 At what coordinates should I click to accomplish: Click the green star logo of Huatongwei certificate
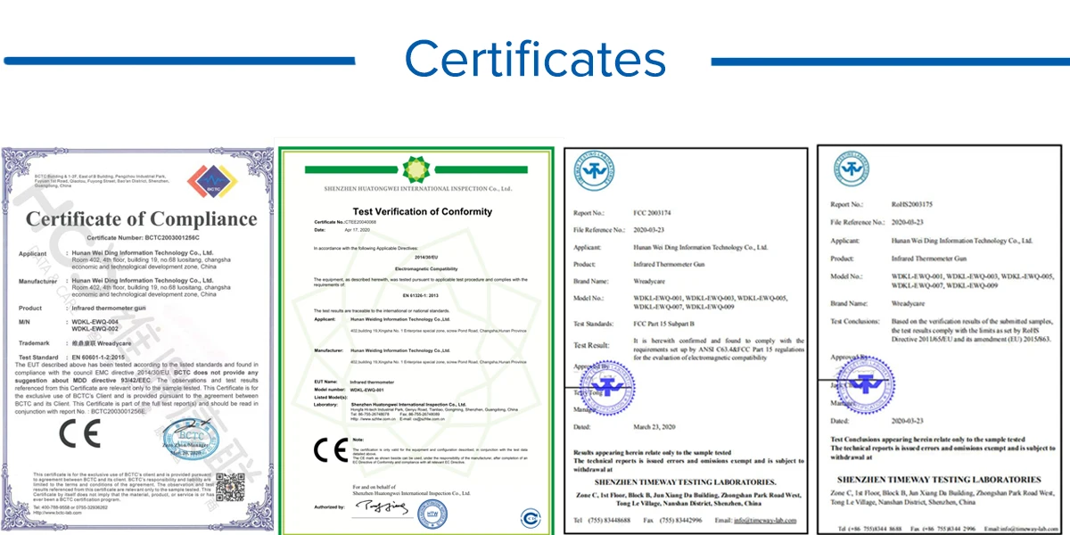point(416,169)
